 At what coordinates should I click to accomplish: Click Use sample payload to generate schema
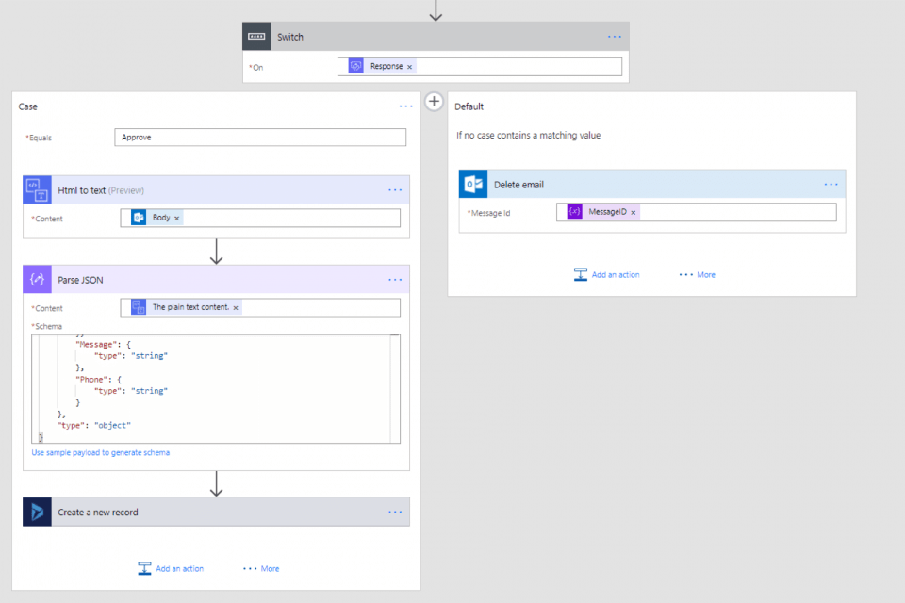(101, 453)
